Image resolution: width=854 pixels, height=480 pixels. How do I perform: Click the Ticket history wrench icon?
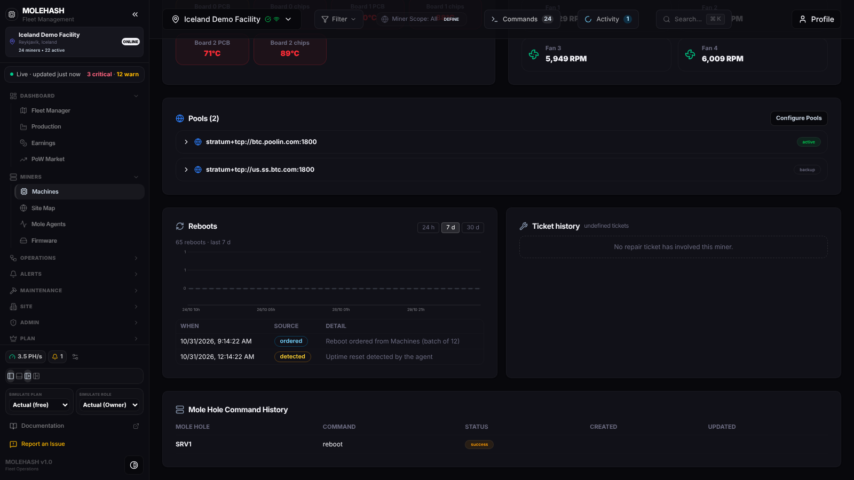524,226
